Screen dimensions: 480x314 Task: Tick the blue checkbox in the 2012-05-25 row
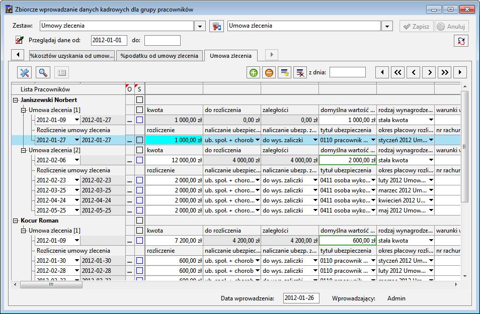pos(139,211)
